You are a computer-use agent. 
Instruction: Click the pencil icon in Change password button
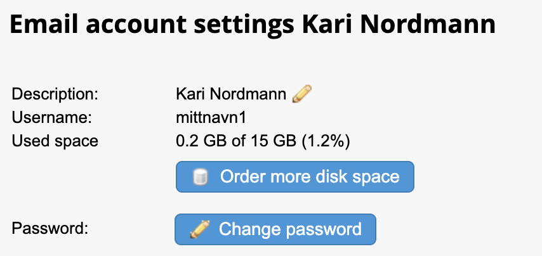coord(200,229)
